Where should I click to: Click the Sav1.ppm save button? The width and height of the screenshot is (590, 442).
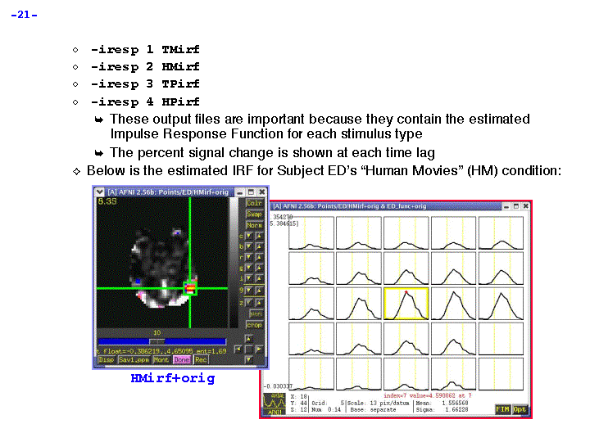(x=132, y=359)
